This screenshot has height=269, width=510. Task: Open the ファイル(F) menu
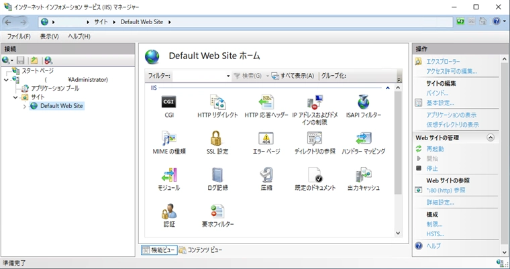[x=19, y=36]
